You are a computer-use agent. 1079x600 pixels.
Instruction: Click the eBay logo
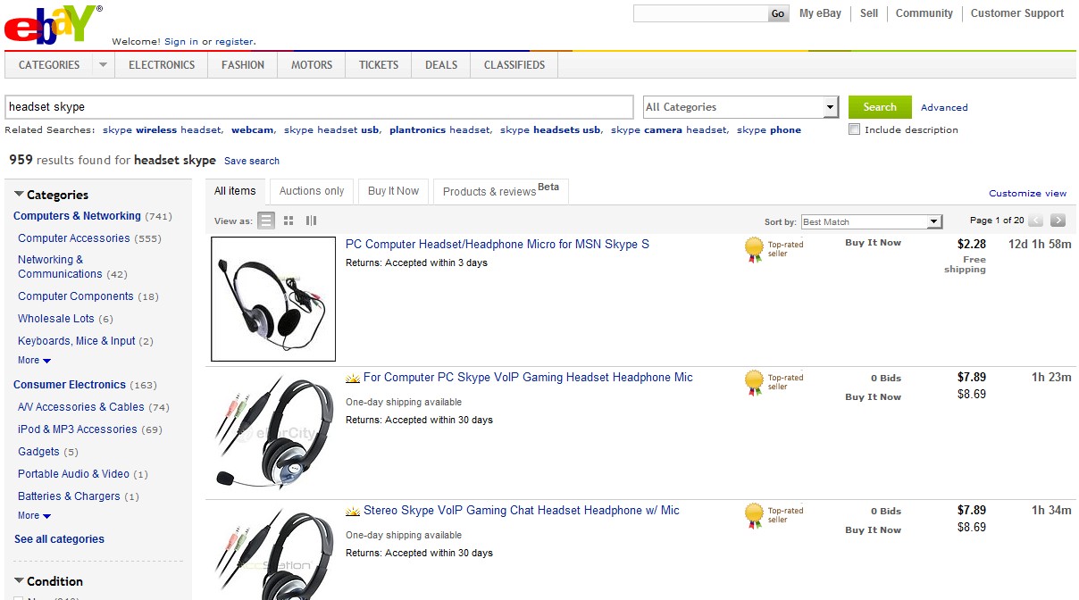click(53, 24)
